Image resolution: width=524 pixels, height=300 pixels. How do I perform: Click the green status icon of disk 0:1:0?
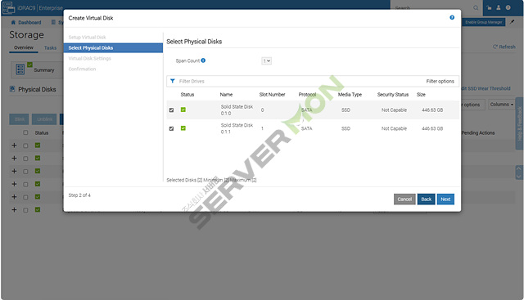(x=183, y=110)
